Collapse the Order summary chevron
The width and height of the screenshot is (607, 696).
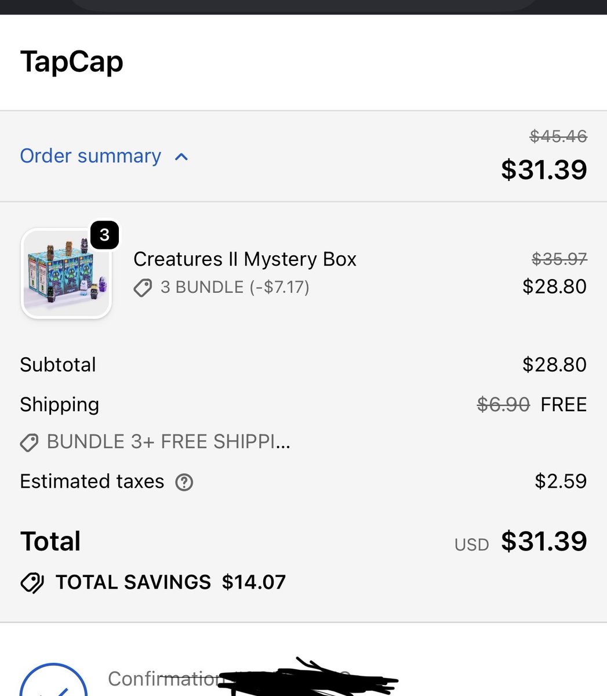(181, 157)
